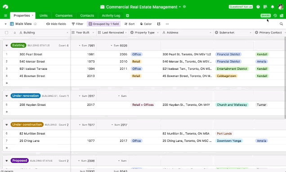Select the 45 Bowman Street cell
The image size is (286, 172).
tap(36, 76)
